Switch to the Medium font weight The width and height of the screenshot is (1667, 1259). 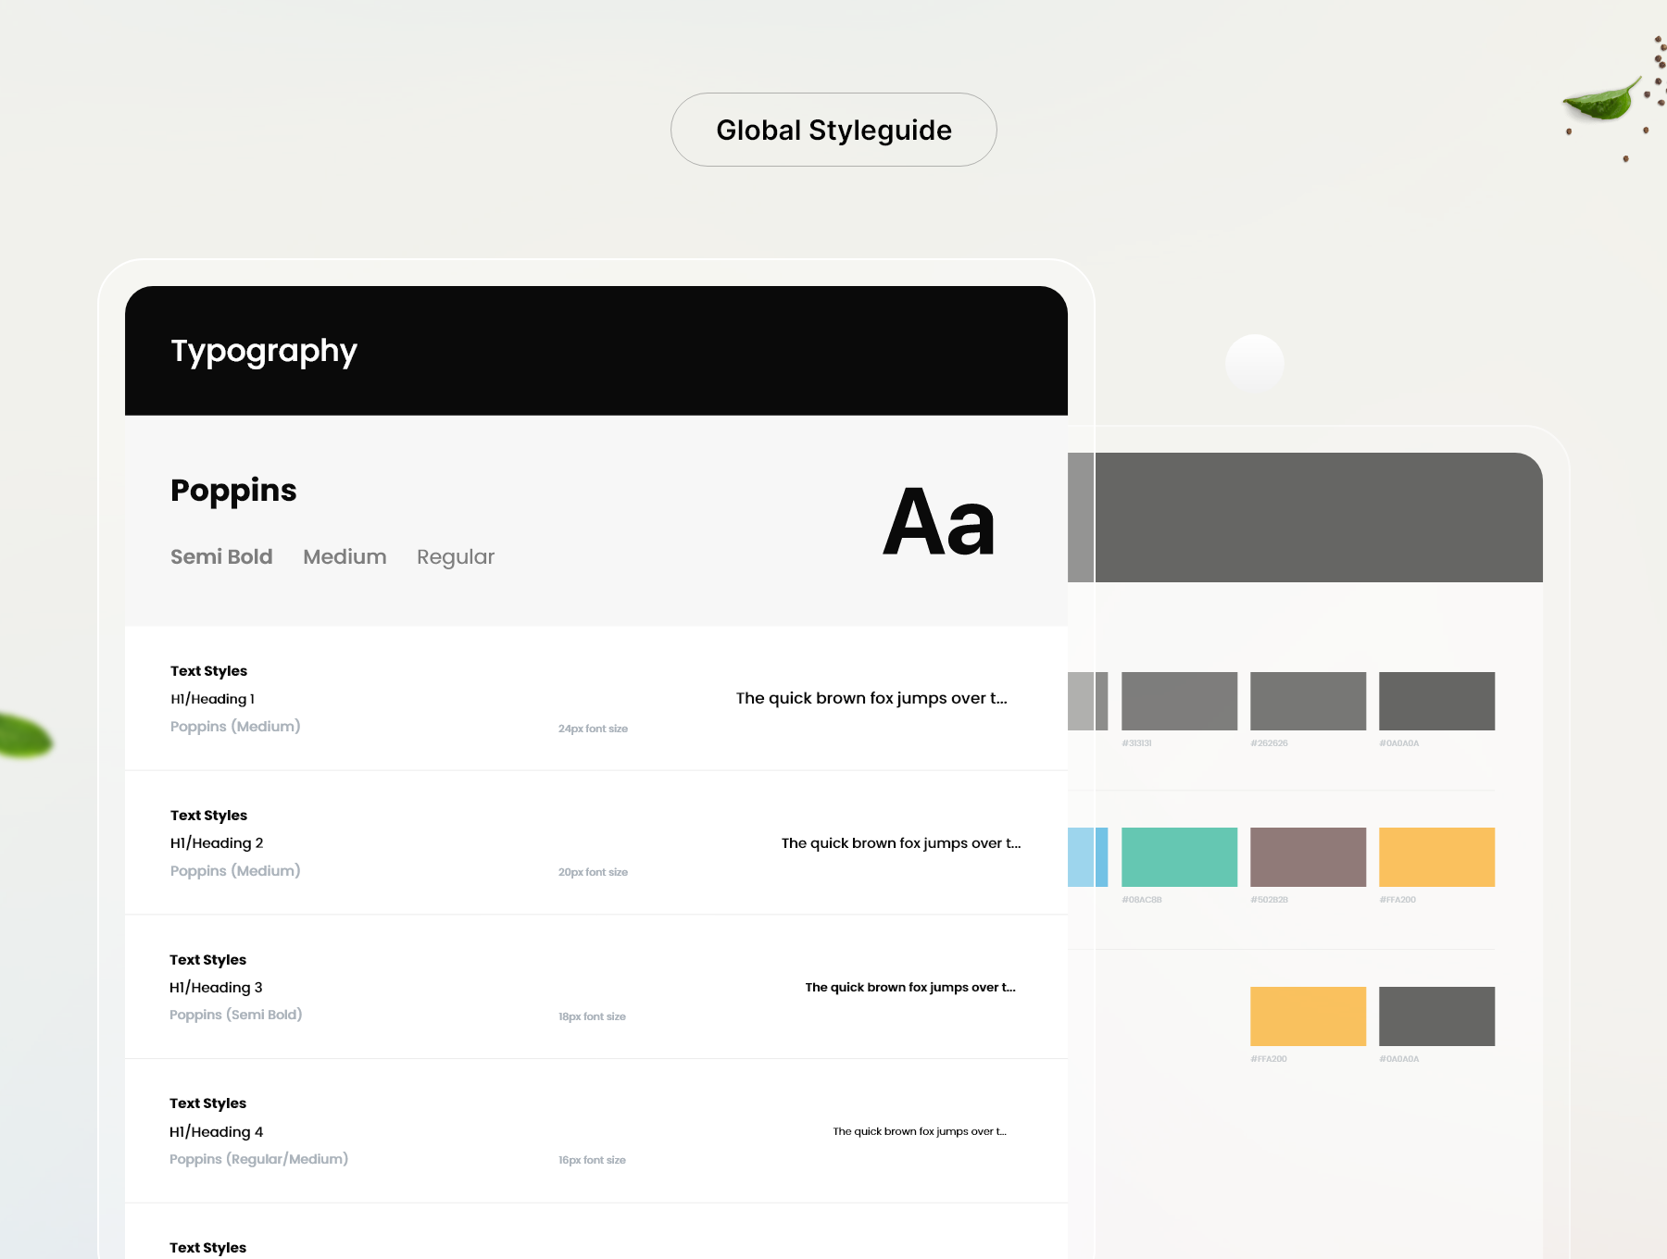click(x=345, y=556)
